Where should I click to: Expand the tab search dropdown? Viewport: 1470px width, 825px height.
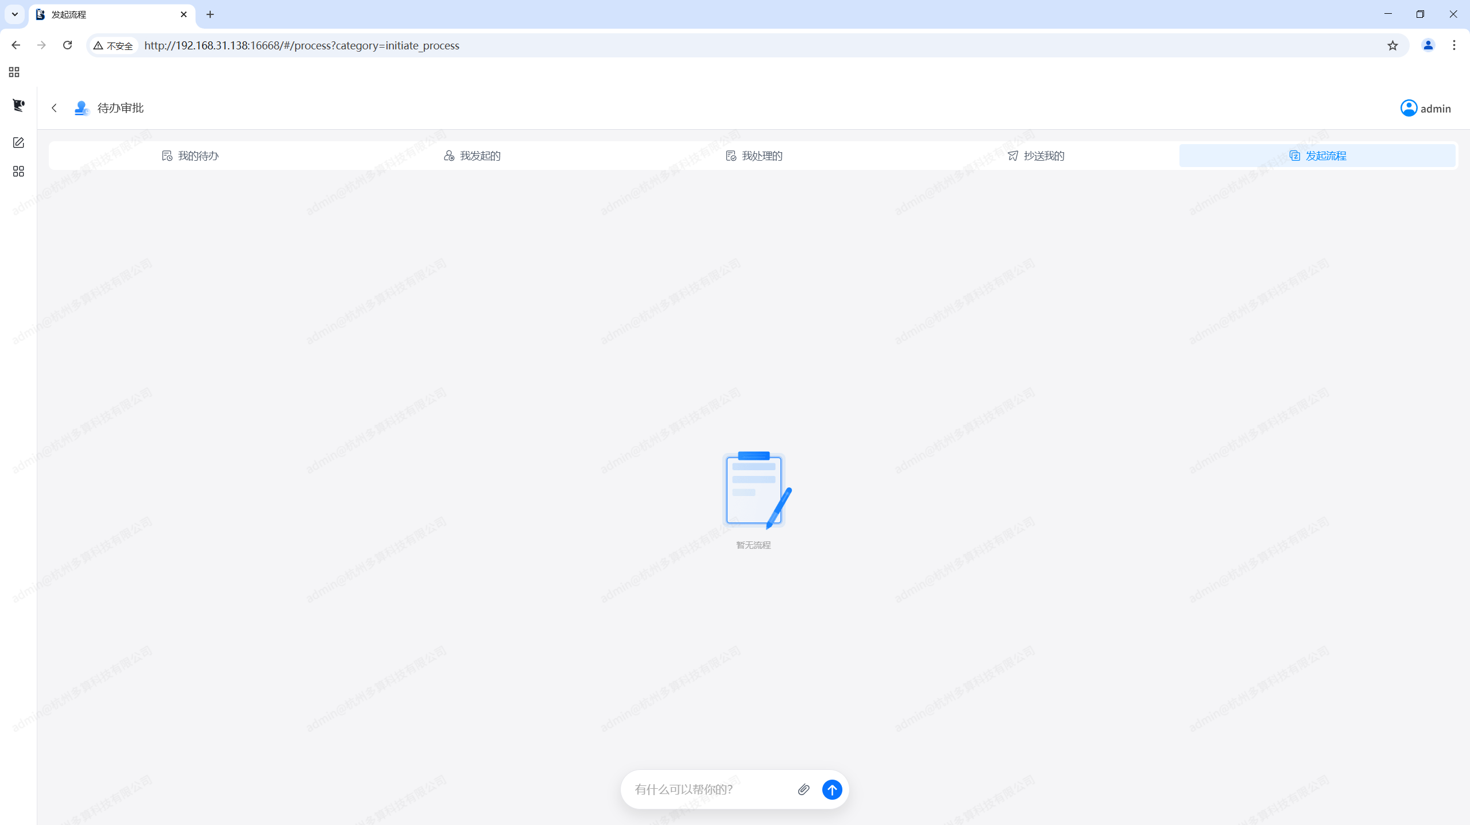pos(15,14)
